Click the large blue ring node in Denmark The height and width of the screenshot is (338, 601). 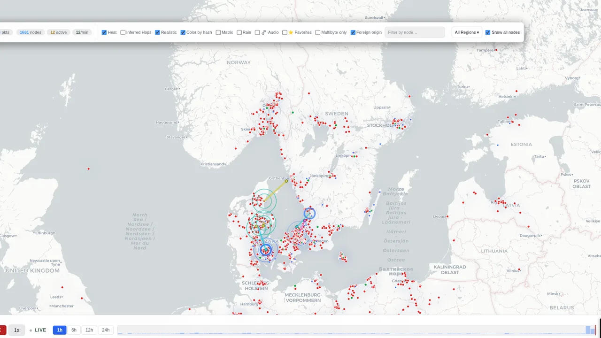coord(266,250)
